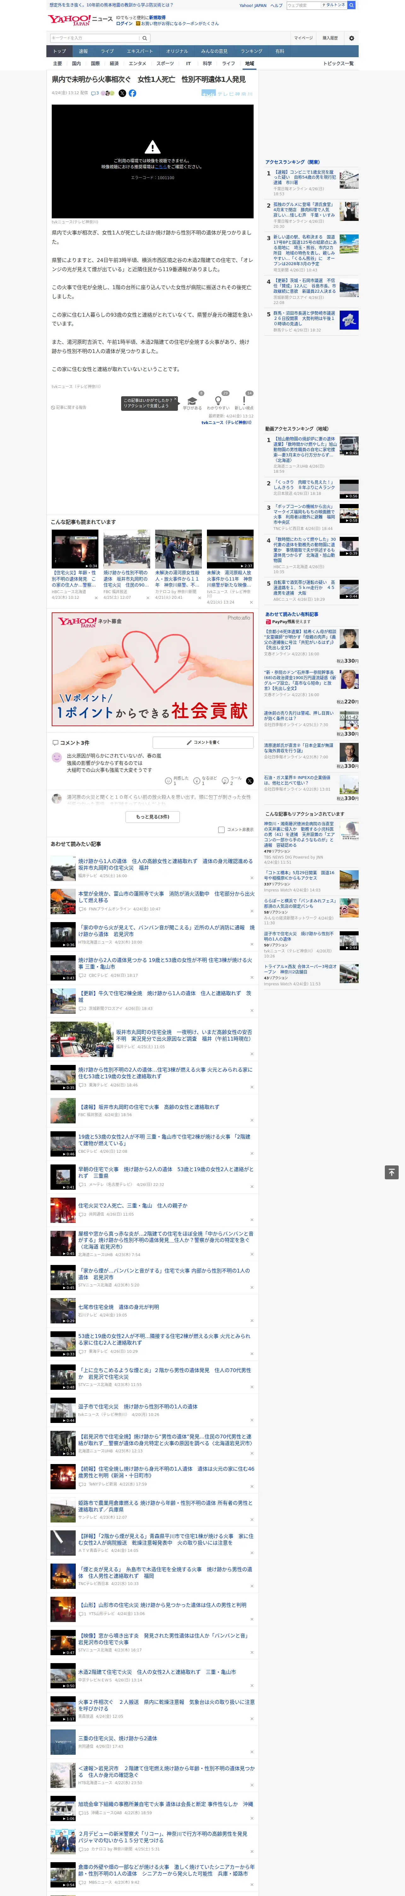Open the 県内で未明から火事相次ぐ headline
Screen dimensions: 405x1896
tap(149, 80)
